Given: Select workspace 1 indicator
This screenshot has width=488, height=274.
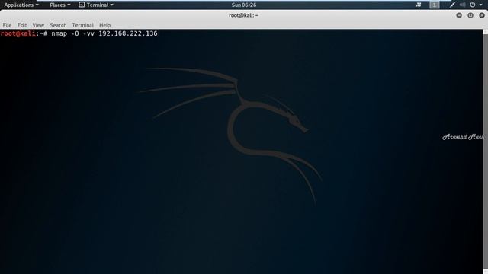Looking at the screenshot, I should tap(435, 5).
